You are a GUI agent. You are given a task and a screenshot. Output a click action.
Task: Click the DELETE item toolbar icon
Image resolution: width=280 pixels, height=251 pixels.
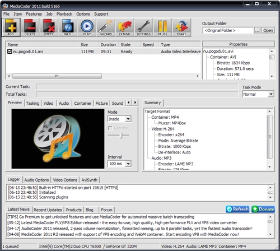[30, 27]
